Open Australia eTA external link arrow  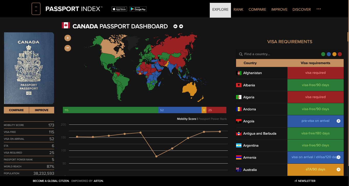[x=339, y=169]
